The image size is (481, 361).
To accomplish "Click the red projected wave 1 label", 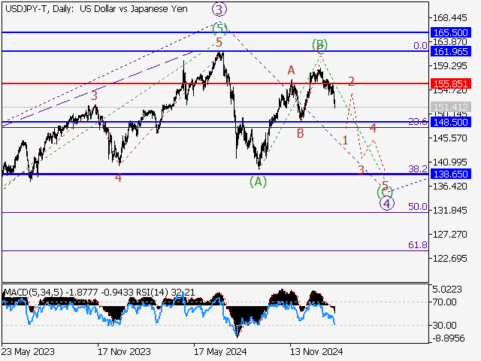I will tap(345, 141).
